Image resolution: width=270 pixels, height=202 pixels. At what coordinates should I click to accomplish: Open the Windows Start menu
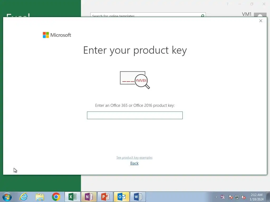point(7,197)
